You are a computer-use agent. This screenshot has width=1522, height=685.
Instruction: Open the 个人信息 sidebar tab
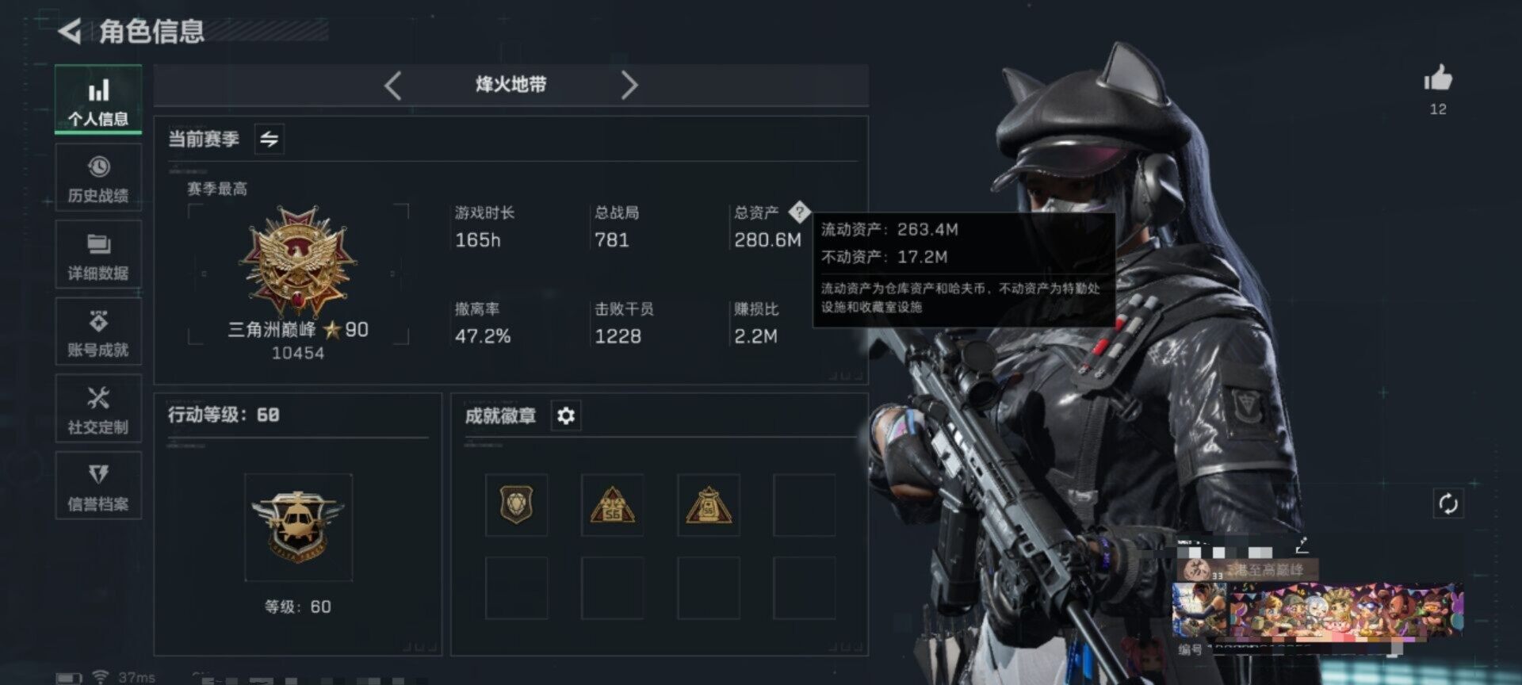tap(98, 100)
